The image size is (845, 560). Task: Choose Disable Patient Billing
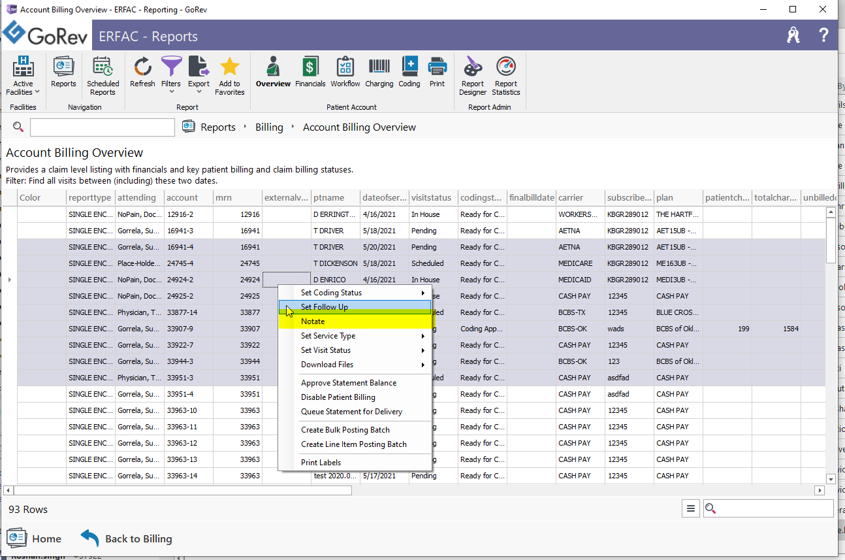tap(355, 397)
